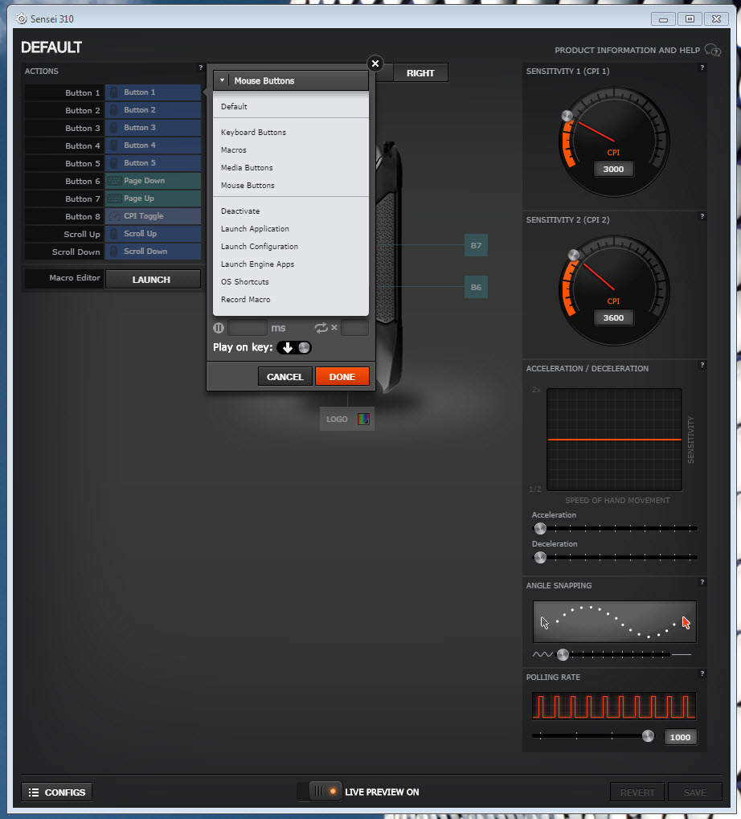The width and height of the screenshot is (741, 819).
Task: Open Button 1 action assignment
Action: (153, 92)
